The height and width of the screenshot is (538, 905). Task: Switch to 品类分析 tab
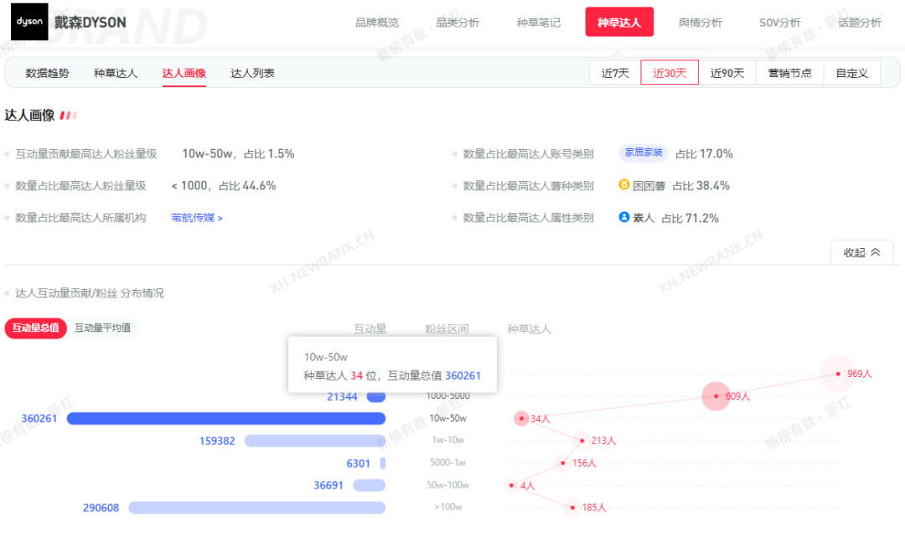click(458, 23)
